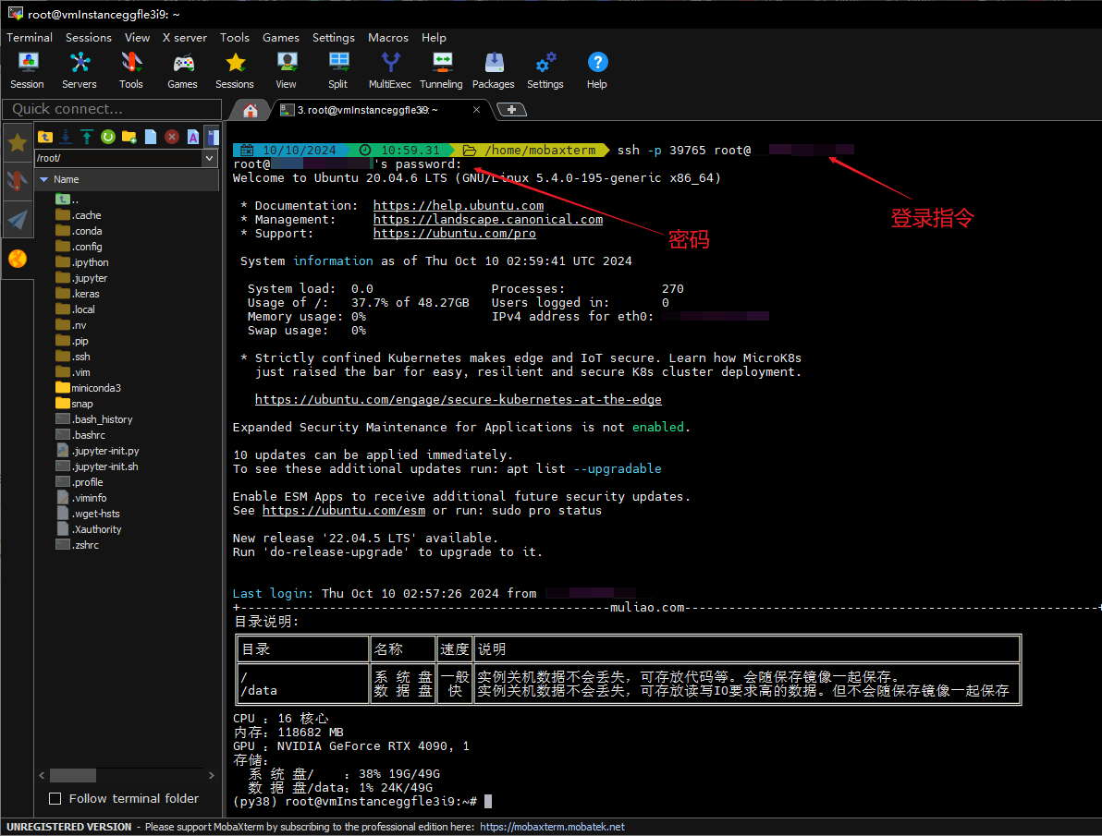Viewport: 1102px width, 836px height.
Task: Click the SFTP upload file icon
Action: 87,137
